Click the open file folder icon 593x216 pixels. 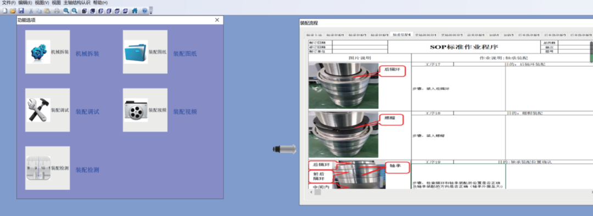point(13,10)
